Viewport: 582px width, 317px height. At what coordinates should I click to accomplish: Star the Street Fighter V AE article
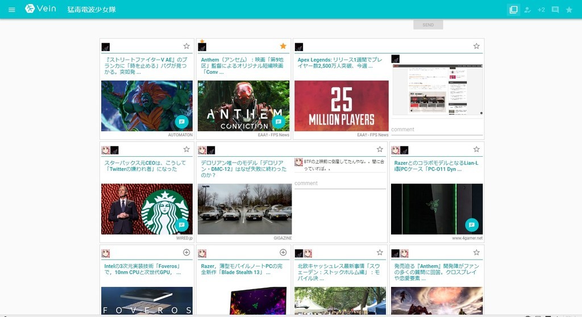[186, 46]
